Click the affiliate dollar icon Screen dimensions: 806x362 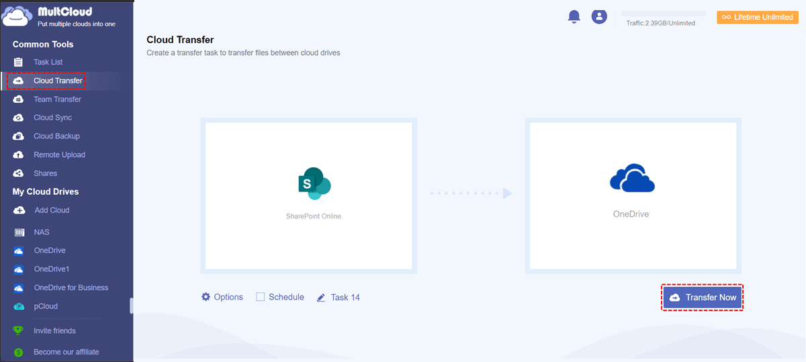[x=19, y=352]
